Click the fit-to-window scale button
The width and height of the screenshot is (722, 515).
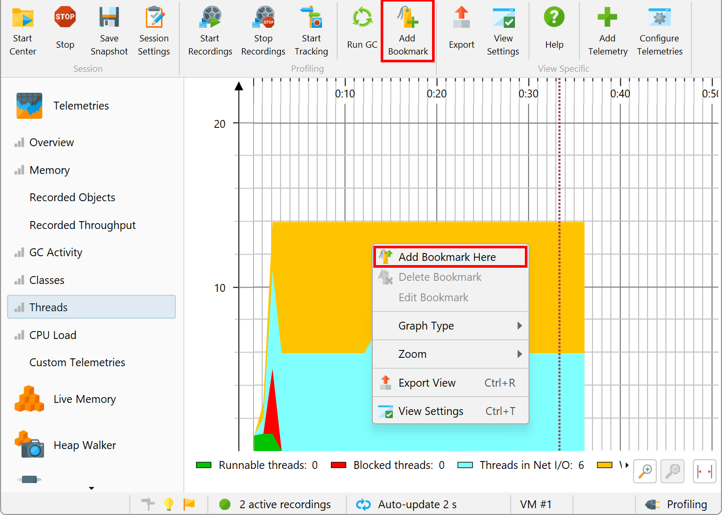(704, 471)
